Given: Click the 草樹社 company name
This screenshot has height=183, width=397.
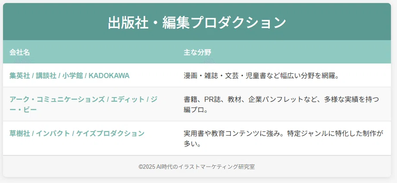Looking at the screenshot, I should (x=20, y=133).
